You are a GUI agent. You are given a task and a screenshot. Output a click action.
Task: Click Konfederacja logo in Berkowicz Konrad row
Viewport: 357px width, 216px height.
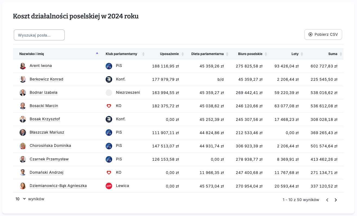coord(109,79)
